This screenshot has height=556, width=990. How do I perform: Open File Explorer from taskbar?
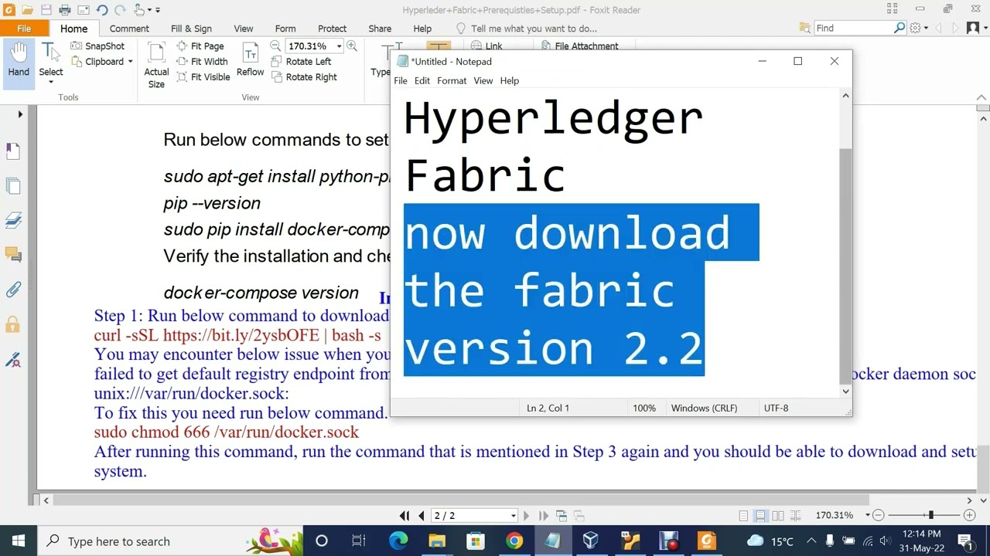(437, 541)
